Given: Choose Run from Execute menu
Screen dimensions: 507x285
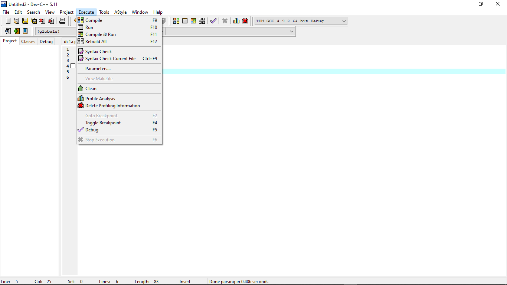Looking at the screenshot, I should point(119,27).
